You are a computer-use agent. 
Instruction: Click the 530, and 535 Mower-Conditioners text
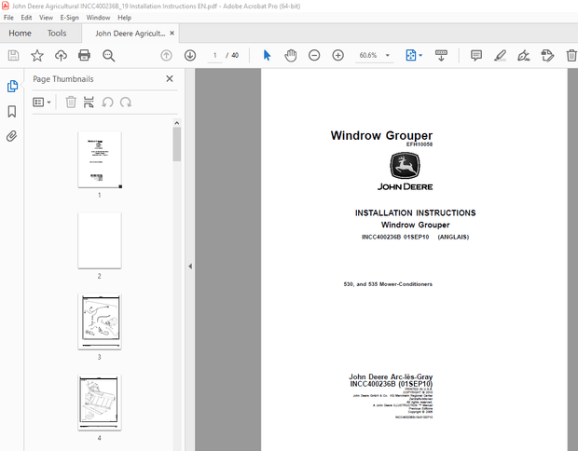click(x=388, y=284)
